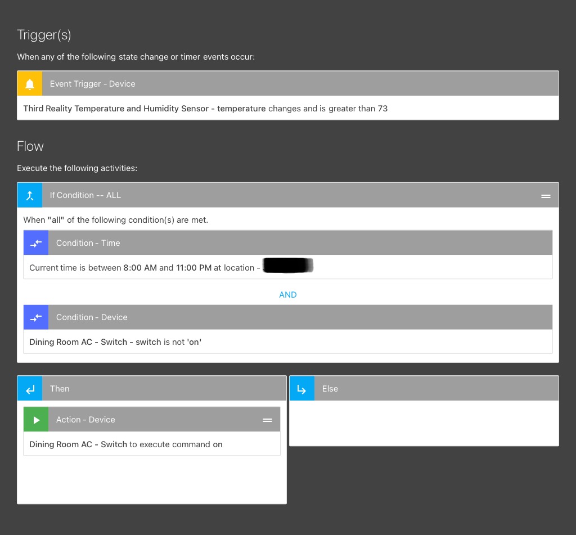Click the 'When "all" of the following' condition text

coord(116,220)
